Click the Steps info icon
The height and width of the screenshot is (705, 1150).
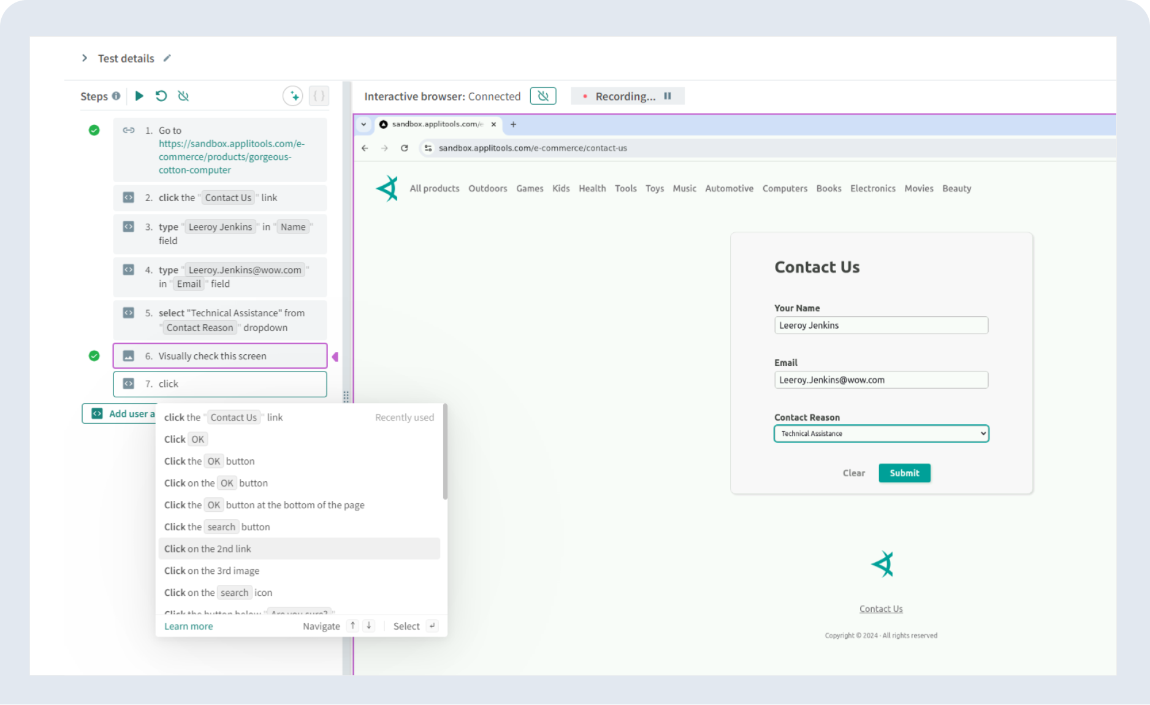(116, 96)
